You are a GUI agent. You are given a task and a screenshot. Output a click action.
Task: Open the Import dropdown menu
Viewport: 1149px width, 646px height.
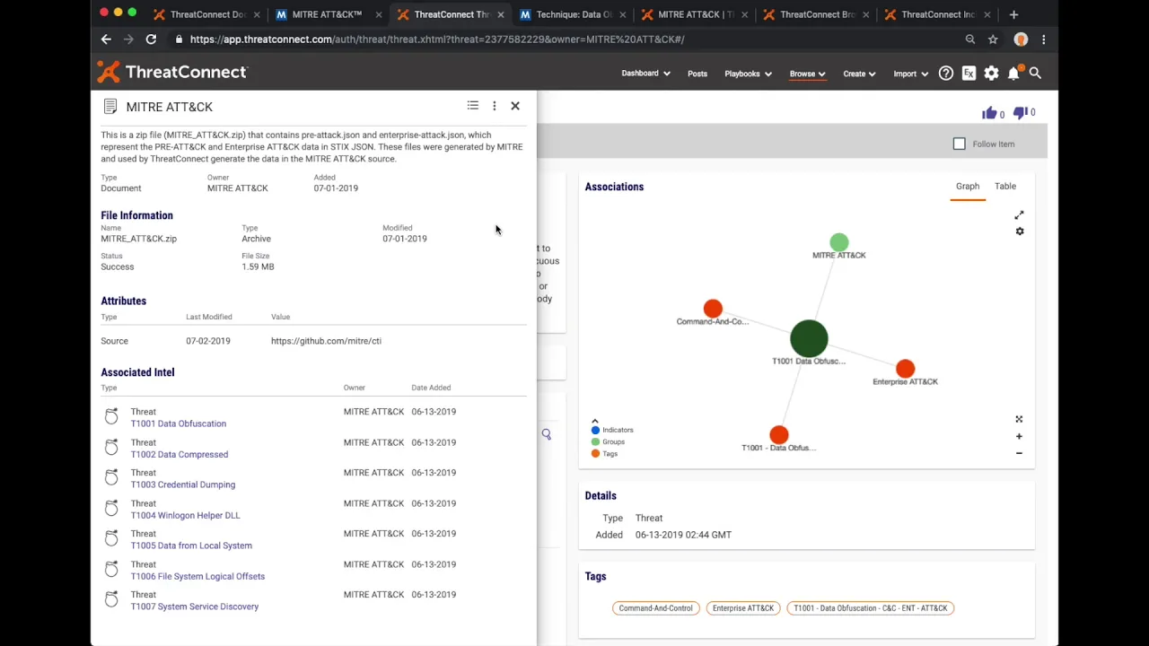(x=910, y=74)
